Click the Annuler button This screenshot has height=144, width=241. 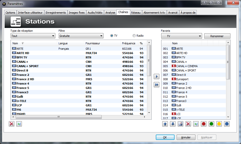[186, 137]
